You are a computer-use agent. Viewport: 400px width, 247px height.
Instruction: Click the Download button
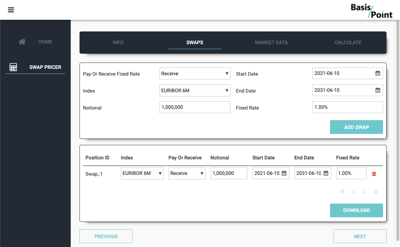coord(356,210)
